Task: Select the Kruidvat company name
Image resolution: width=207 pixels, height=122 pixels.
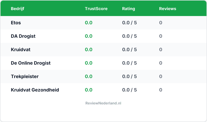Action: (21, 50)
